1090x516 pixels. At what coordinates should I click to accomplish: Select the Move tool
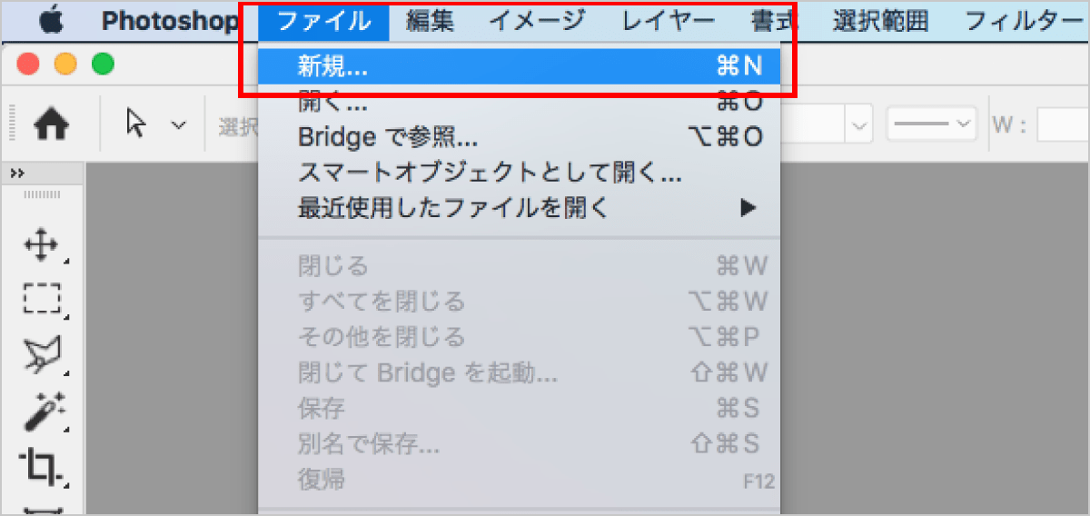coord(43,244)
